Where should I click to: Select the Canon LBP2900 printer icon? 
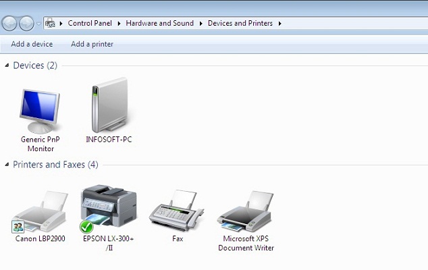tap(40, 211)
